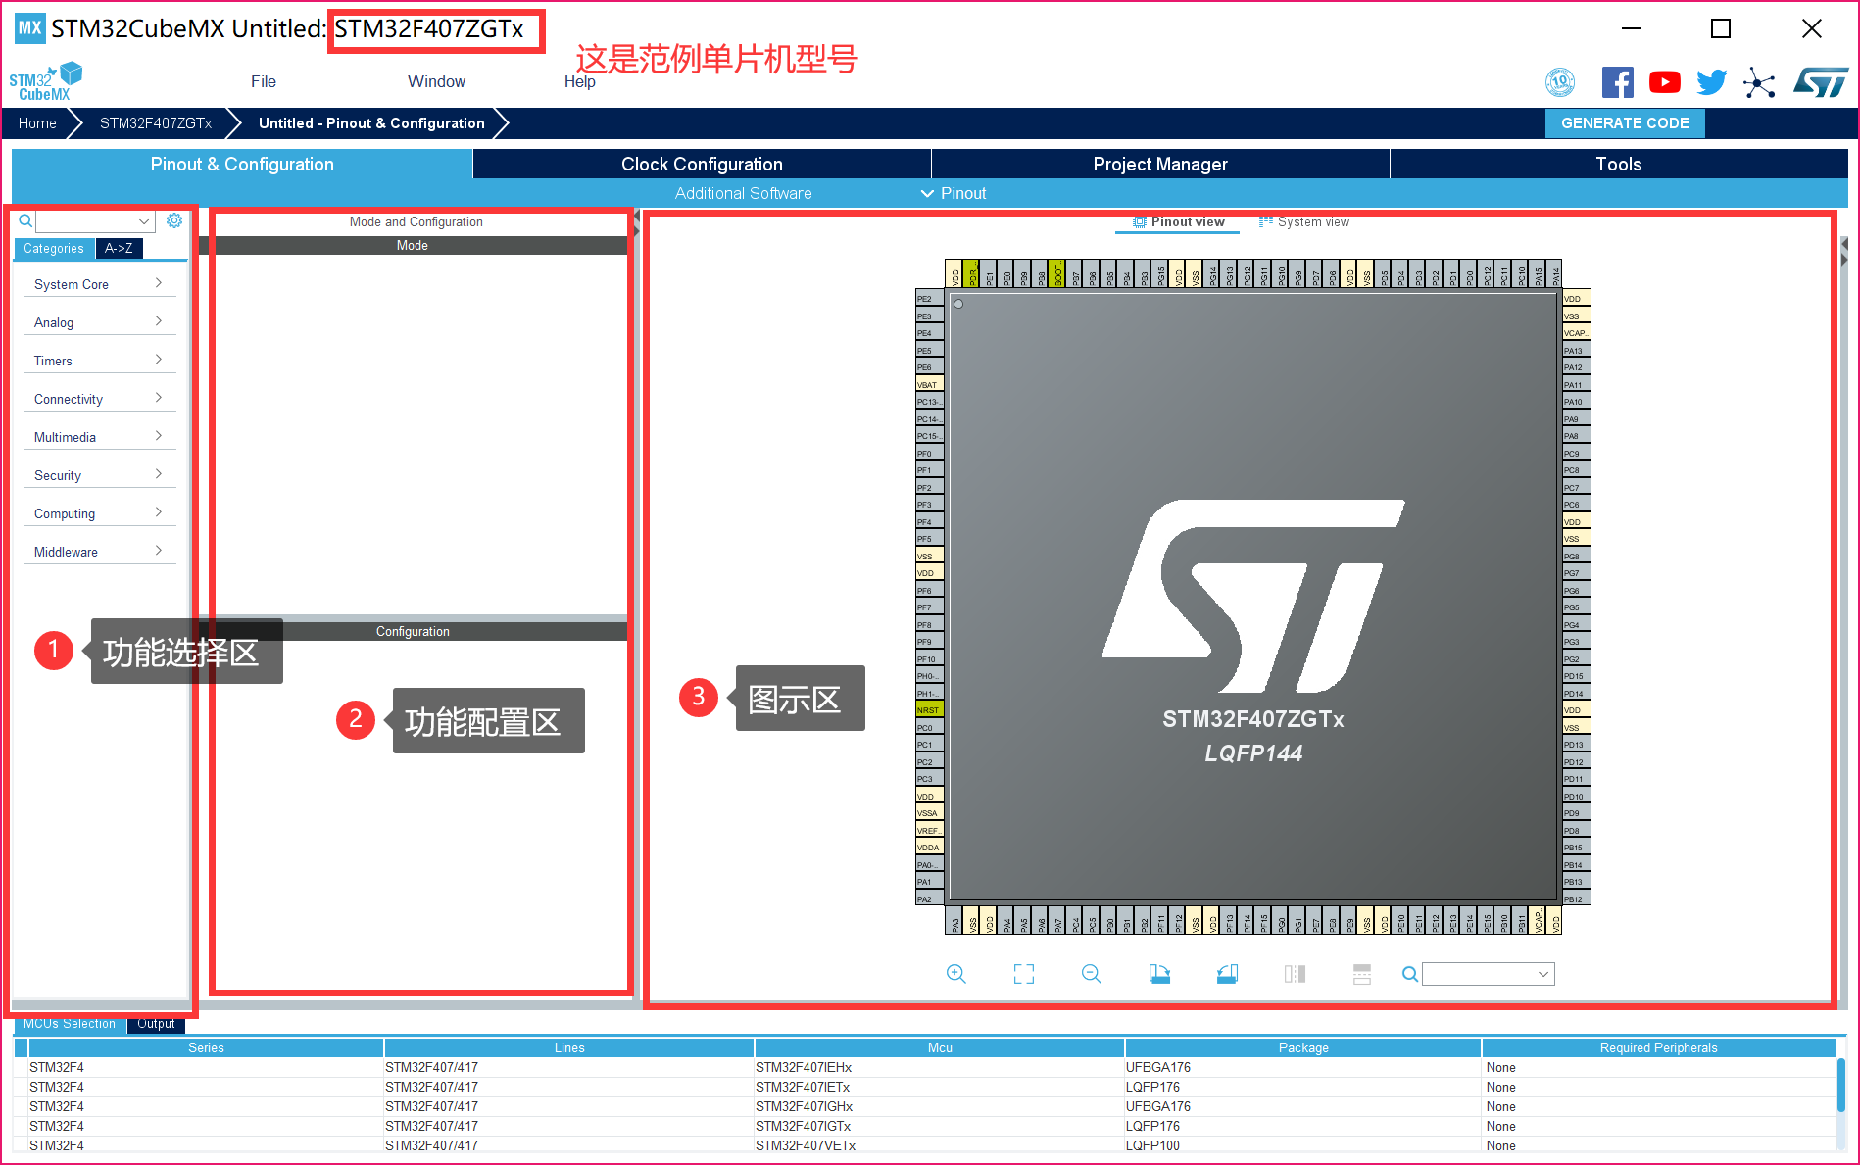Click the Twitter bird icon
The image size is (1860, 1165).
[x=1711, y=82]
